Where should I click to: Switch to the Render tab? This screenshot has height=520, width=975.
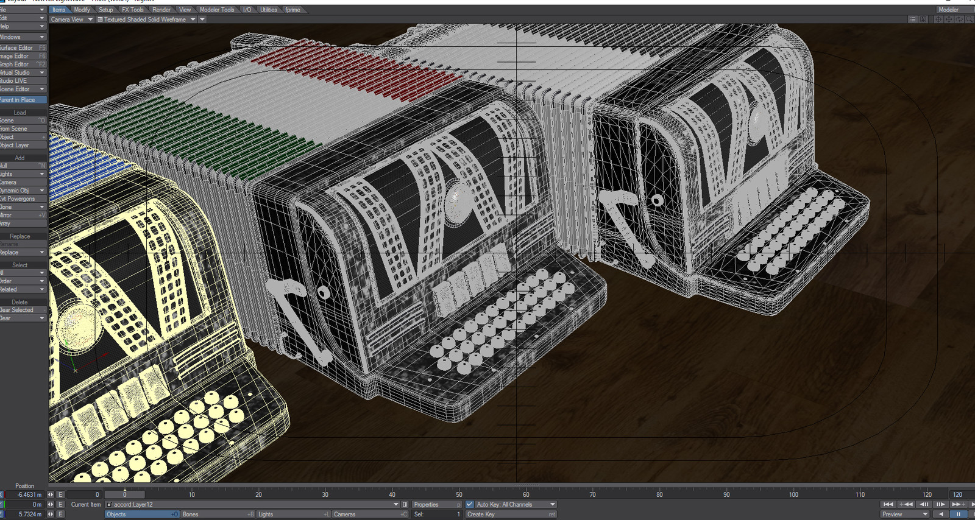tap(161, 10)
